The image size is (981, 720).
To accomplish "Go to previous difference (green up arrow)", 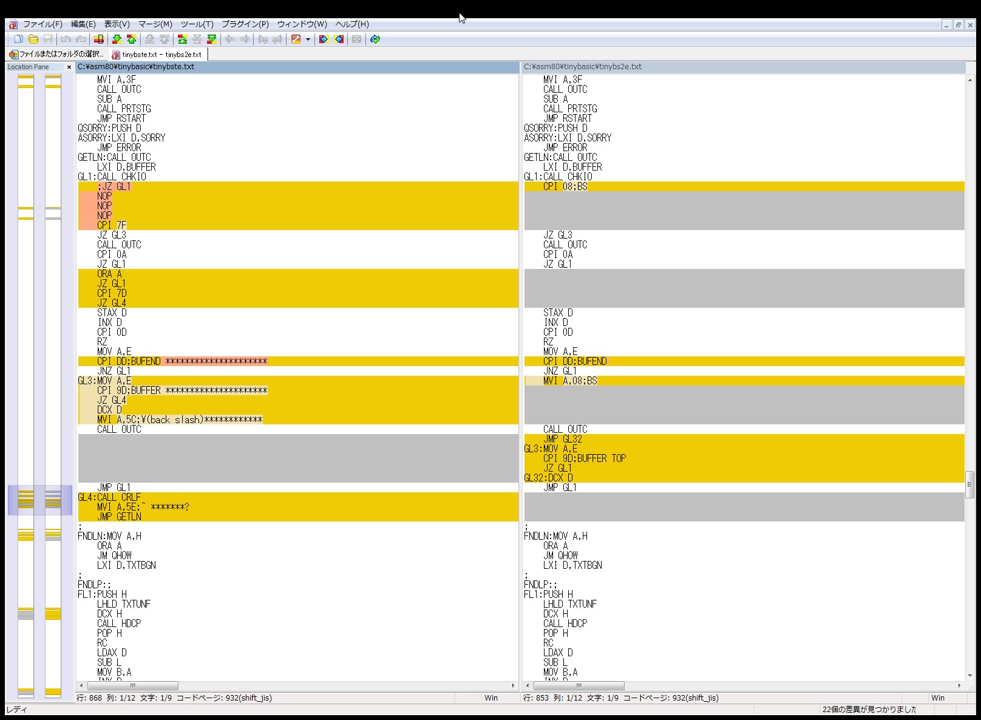I will click(x=131, y=39).
